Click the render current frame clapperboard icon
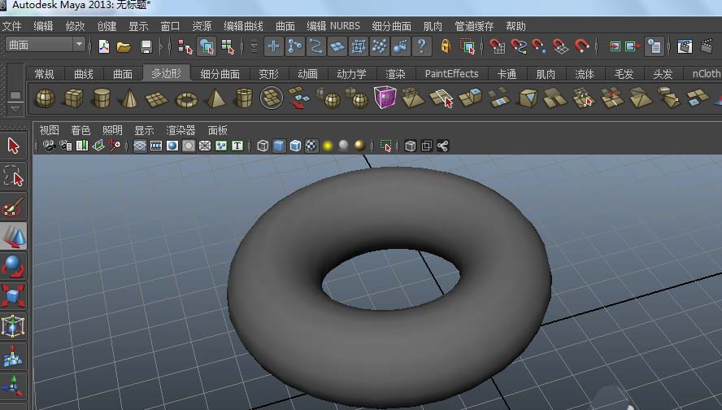The height and width of the screenshot is (410, 722). 685,46
